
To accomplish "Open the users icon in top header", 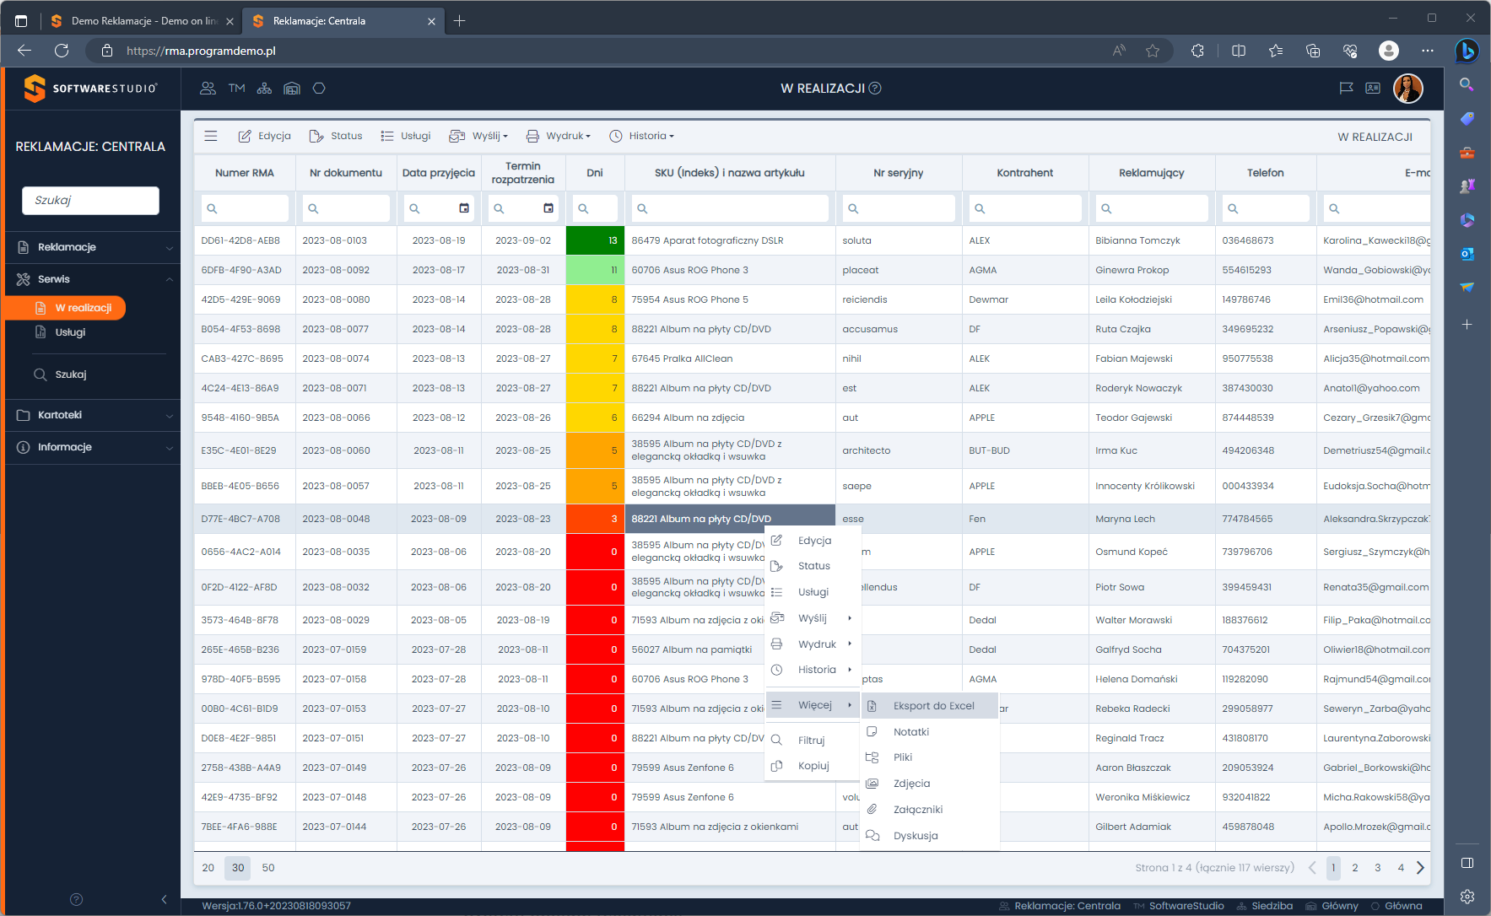I will [208, 89].
